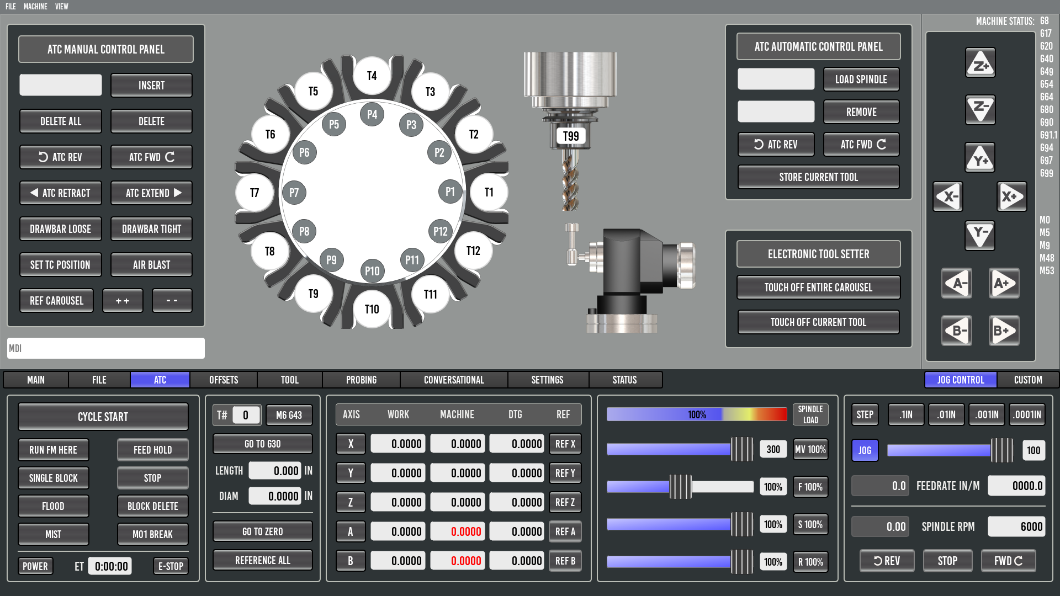
Task: Jog right with the X+ arrow
Action: [x=1011, y=196]
